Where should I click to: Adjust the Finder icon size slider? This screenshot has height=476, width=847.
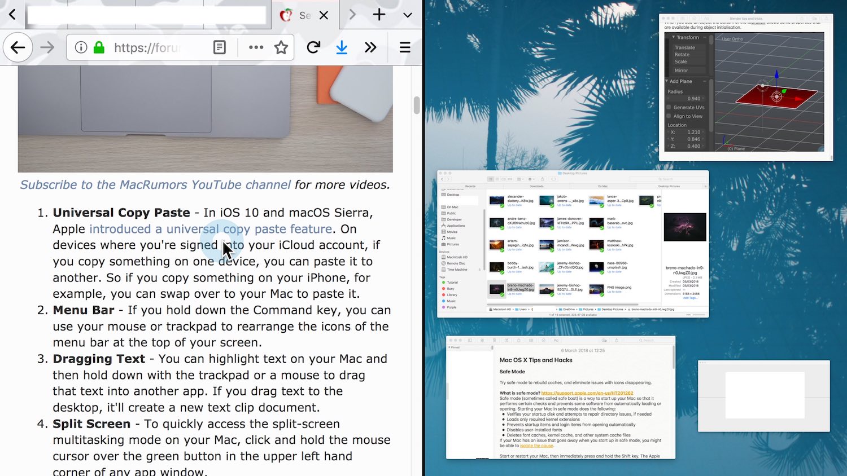pyautogui.click(x=696, y=315)
